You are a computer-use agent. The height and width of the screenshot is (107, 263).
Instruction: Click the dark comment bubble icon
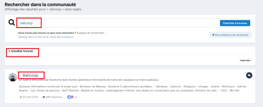(249, 76)
